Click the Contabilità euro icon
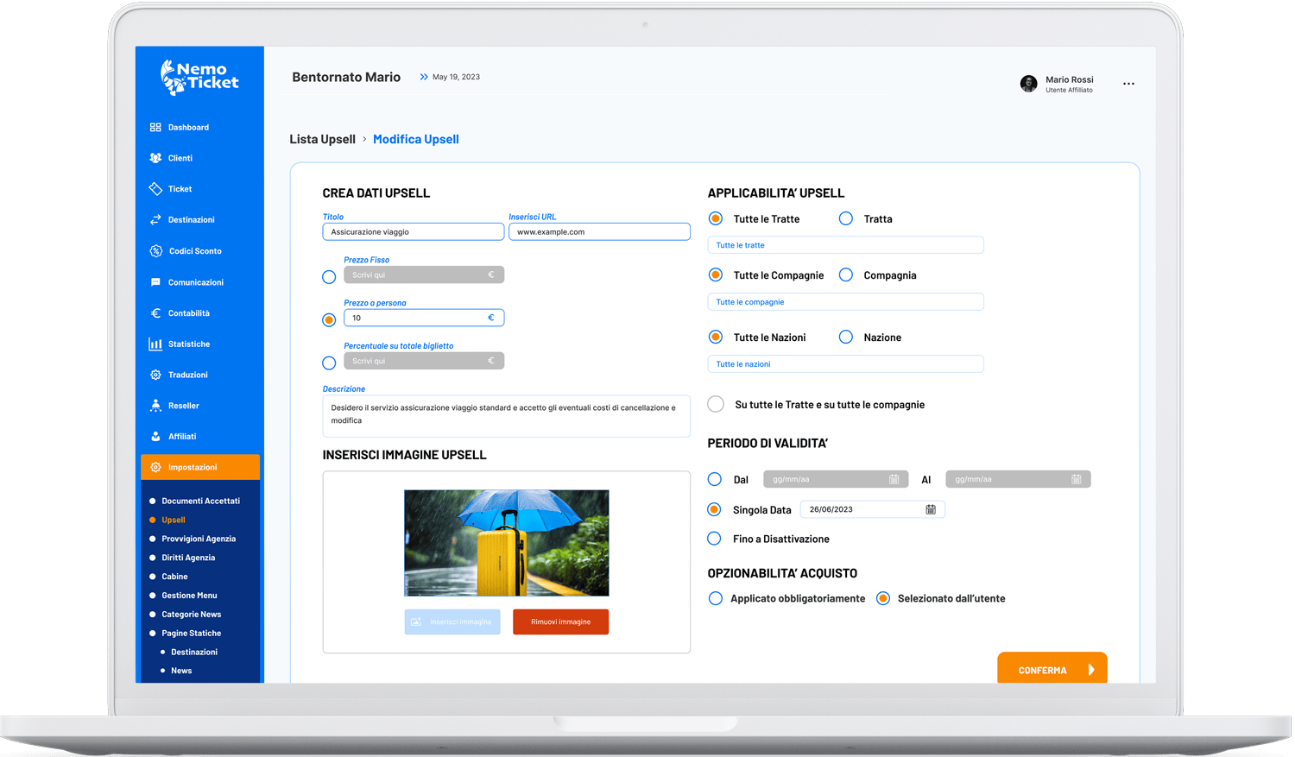The image size is (1295, 757). click(155, 313)
